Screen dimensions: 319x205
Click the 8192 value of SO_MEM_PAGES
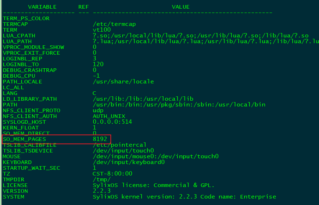[100, 139]
